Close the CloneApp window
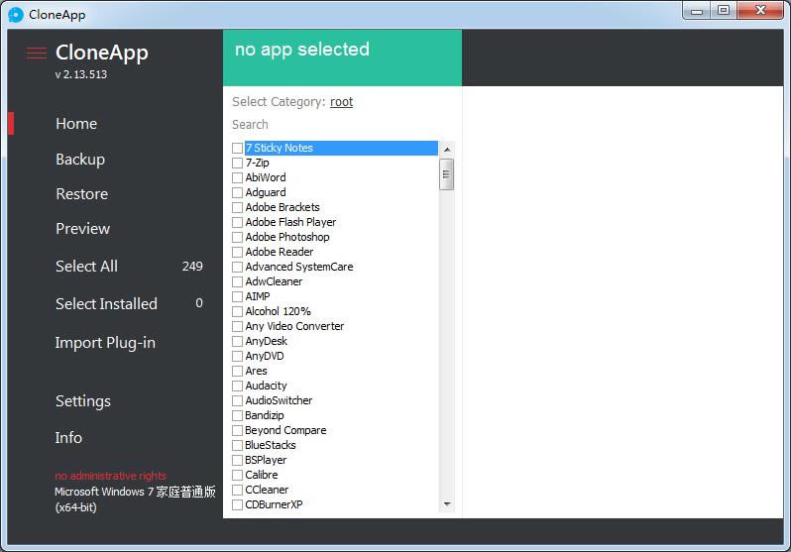Viewport: 791px width, 552px height. tap(760, 11)
